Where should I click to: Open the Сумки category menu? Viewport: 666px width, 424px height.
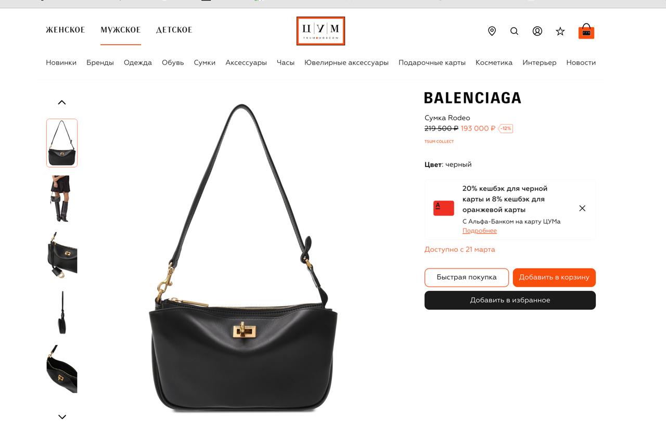pos(204,62)
